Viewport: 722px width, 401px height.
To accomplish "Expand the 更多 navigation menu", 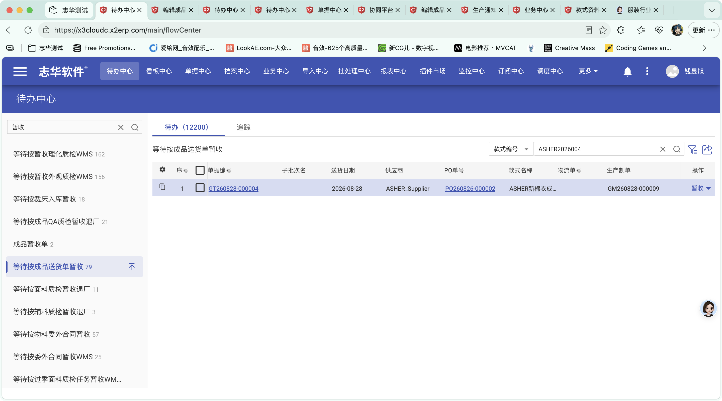I will pos(588,71).
